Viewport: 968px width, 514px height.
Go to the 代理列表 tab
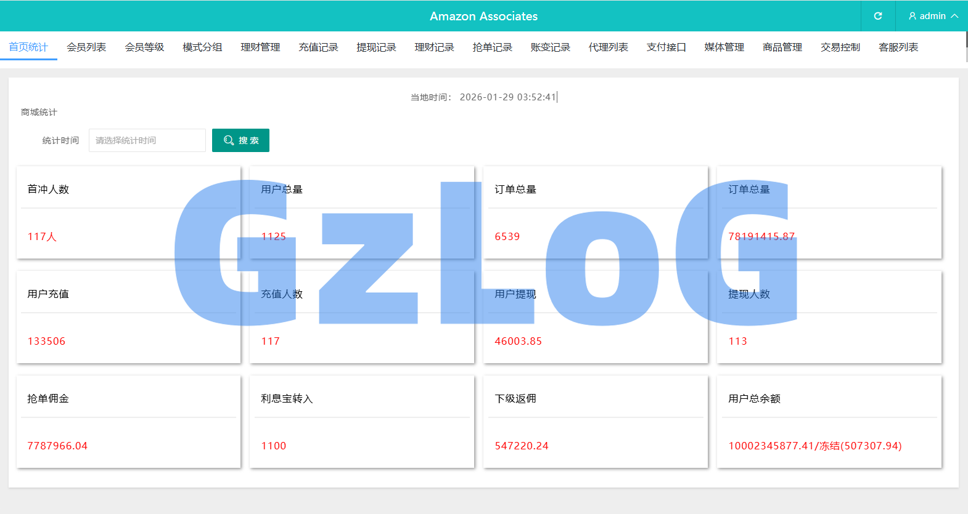608,47
